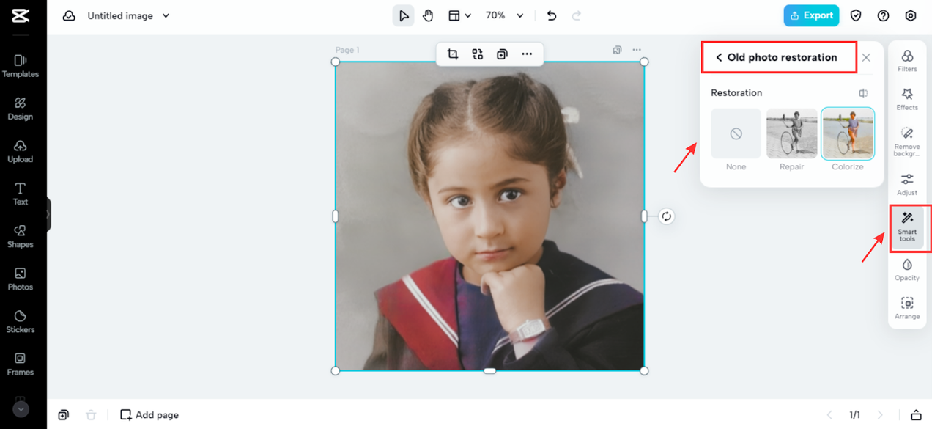Expand more sidebar options arrow
The height and width of the screenshot is (429, 932).
tap(21, 409)
